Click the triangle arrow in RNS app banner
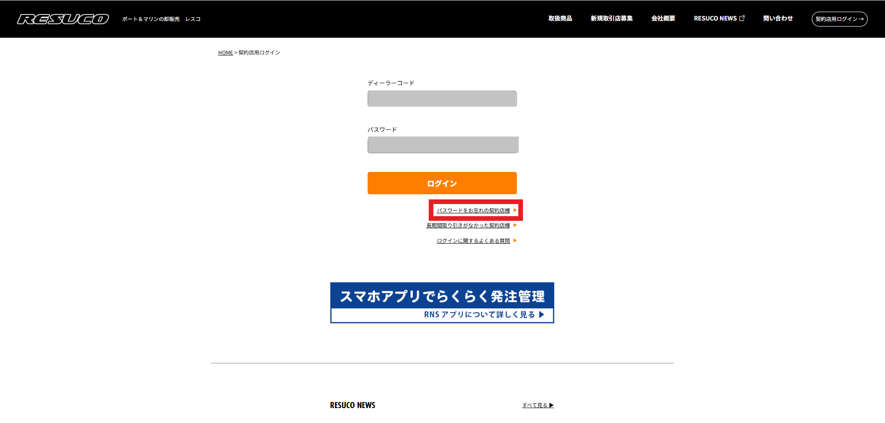This screenshot has height=423, width=885. (x=542, y=314)
